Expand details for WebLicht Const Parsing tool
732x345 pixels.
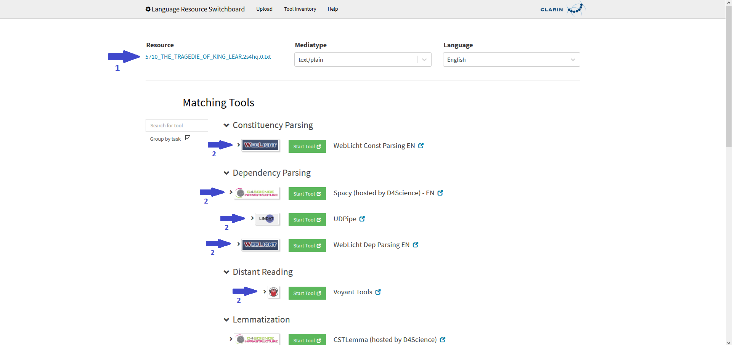[x=238, y=145]
